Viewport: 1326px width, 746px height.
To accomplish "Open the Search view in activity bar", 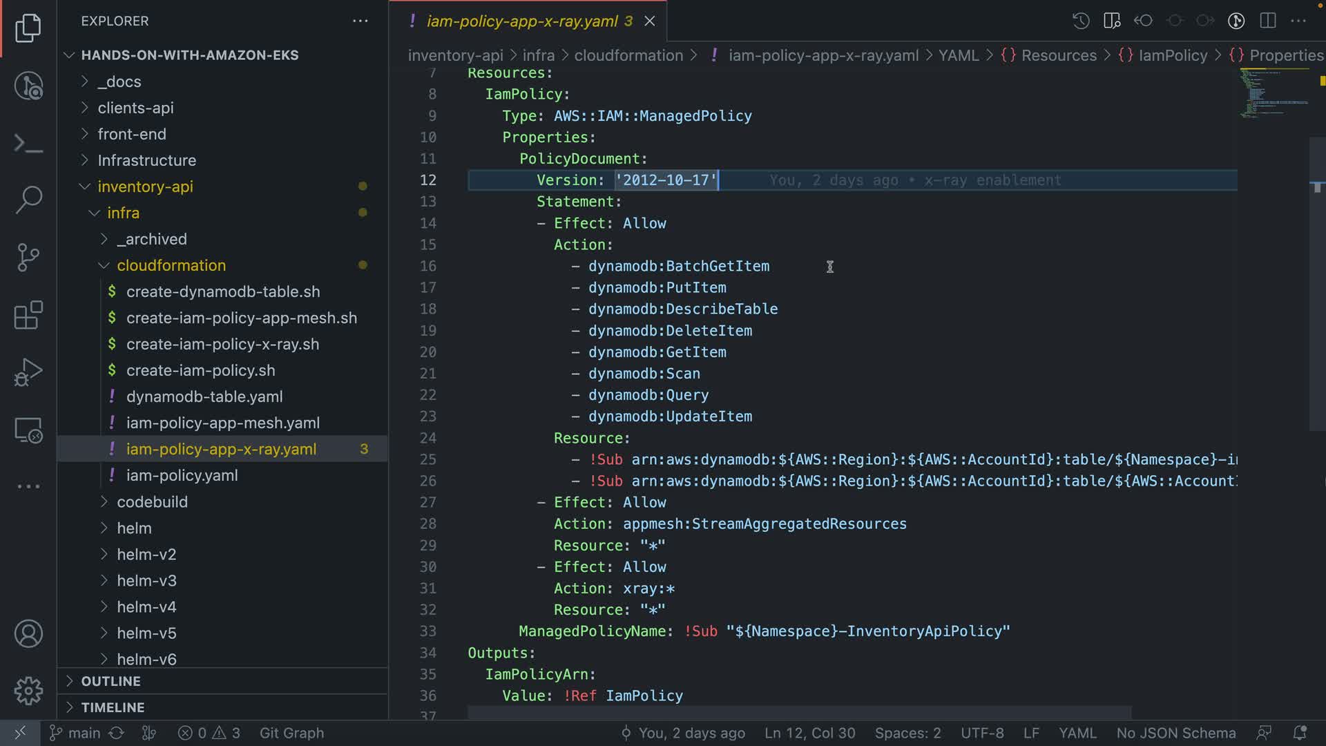I will pyautogui.click(x=28, y=200).
